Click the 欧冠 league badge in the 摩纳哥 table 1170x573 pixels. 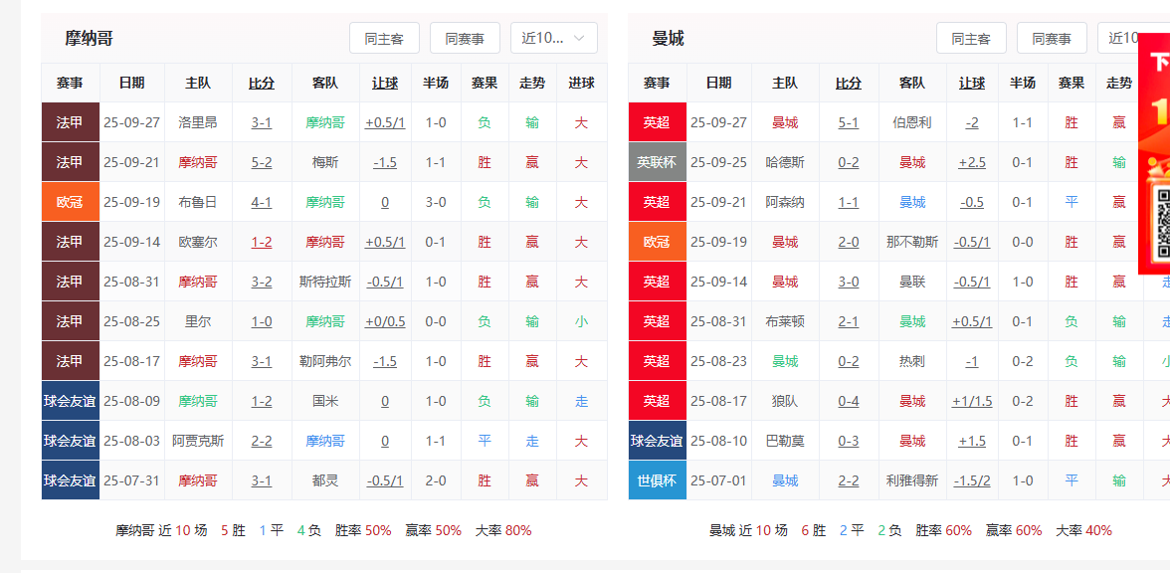pyautogui.click(x=70, y=202)
